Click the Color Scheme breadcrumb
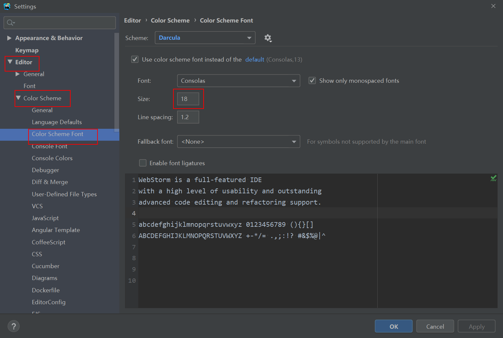503x338 pixels. [170, 21]
